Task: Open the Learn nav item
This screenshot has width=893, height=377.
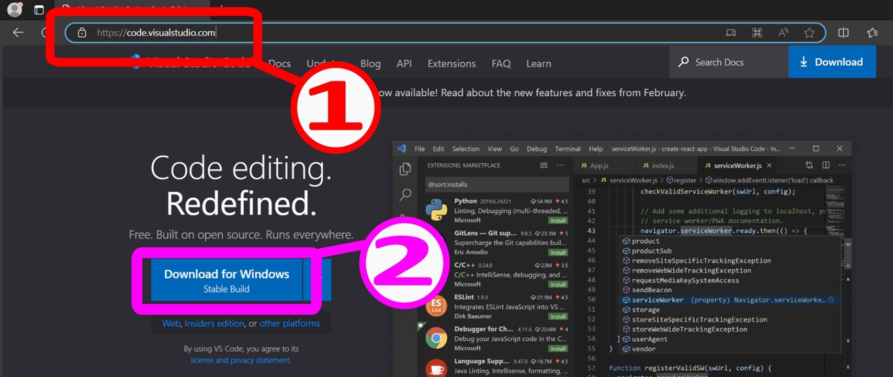Action: pyautogui.click(x=538, y=63)
